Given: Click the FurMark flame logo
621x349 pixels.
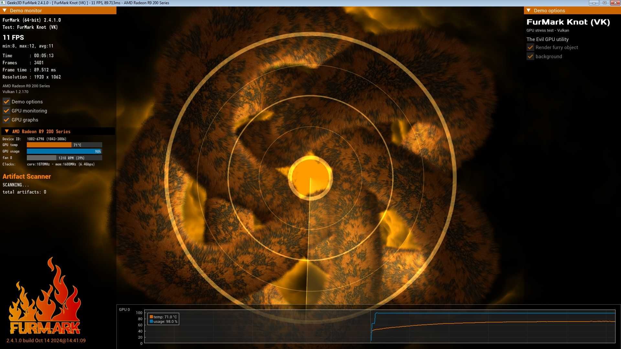Looking at the screenshot, I should (45, 296).
